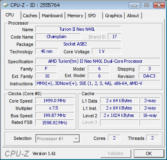Click the L1 Inst. size '2 x 64 KBytes'
The height and width of the screenshot is (160, 167).
119,108
